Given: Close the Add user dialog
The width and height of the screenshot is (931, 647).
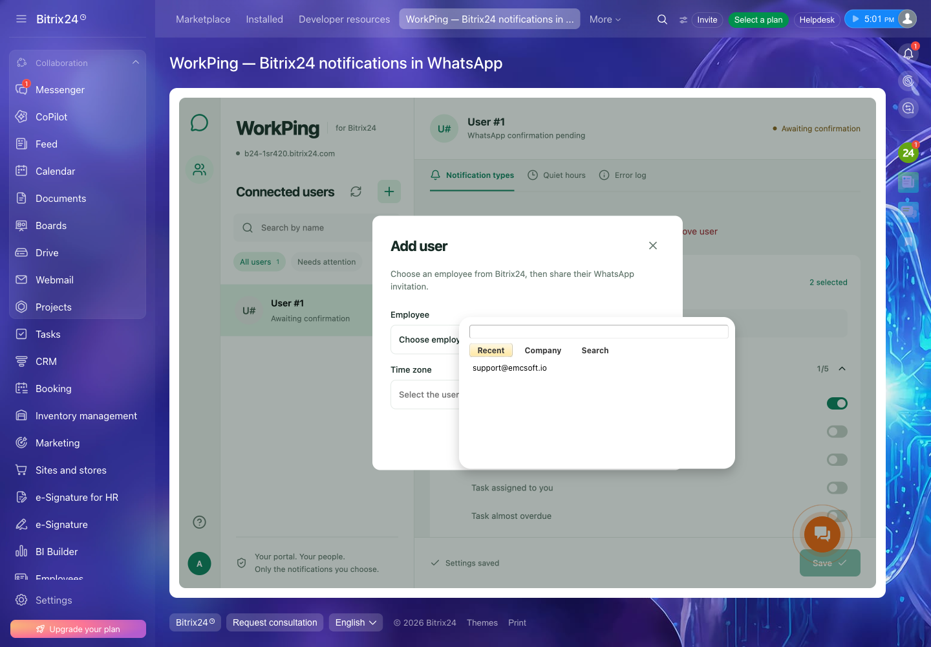Looking at the screenshot, I should click(653, 246).
